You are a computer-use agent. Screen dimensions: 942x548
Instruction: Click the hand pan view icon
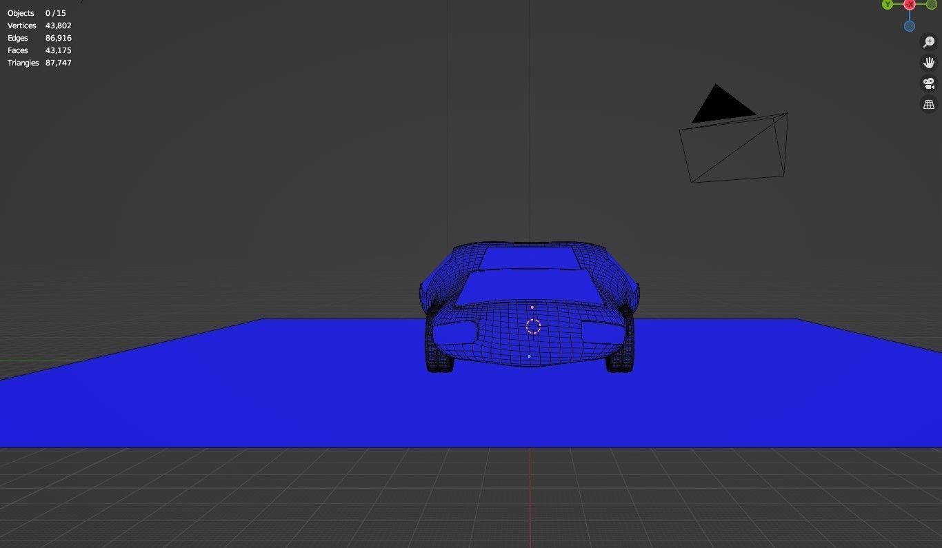[x=929, y=63]
